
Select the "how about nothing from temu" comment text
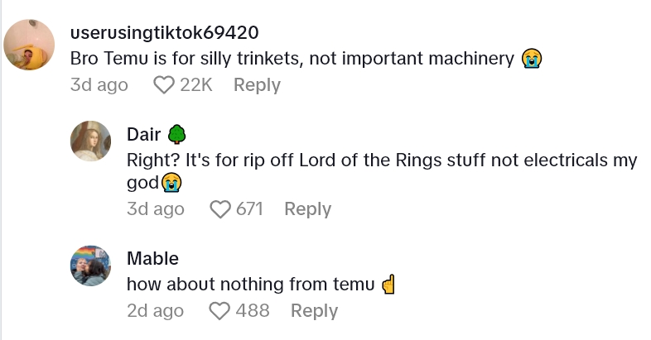click(x=251, y=284)
